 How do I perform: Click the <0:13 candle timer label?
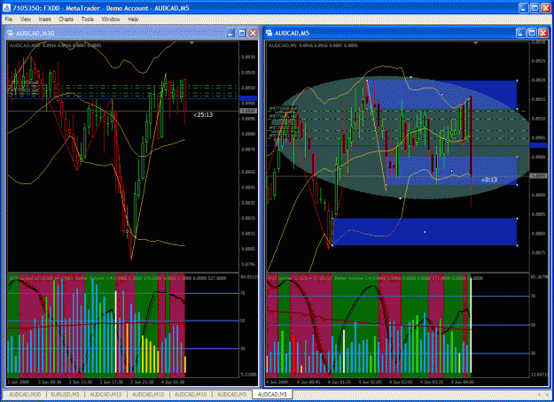[x=489, y=180]
